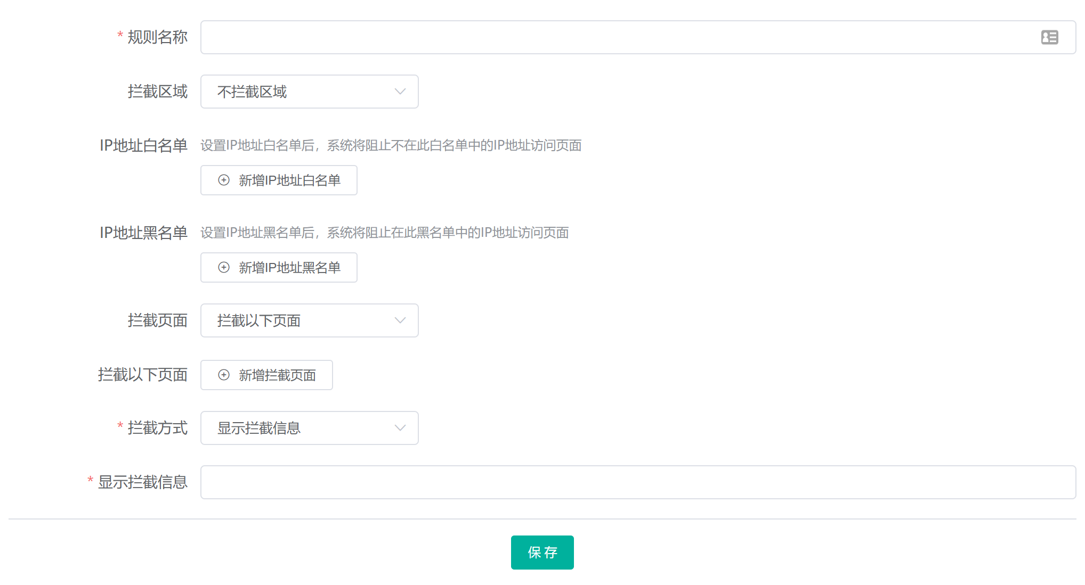Screen dimensions: 1085x585
Task: Click the plus icon beside 新增IP地址黑名单
Action: [224, 268]
